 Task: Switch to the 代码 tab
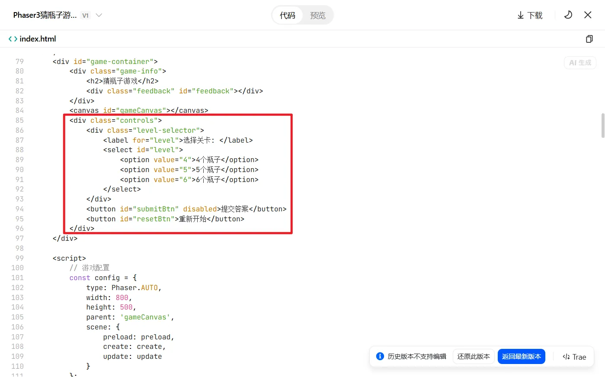click(x=288, y=16)
